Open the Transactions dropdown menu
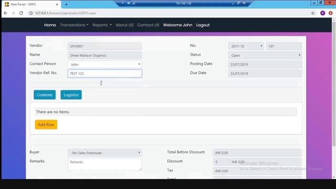The width and height of the screenshot is (336, 189). 74,25
